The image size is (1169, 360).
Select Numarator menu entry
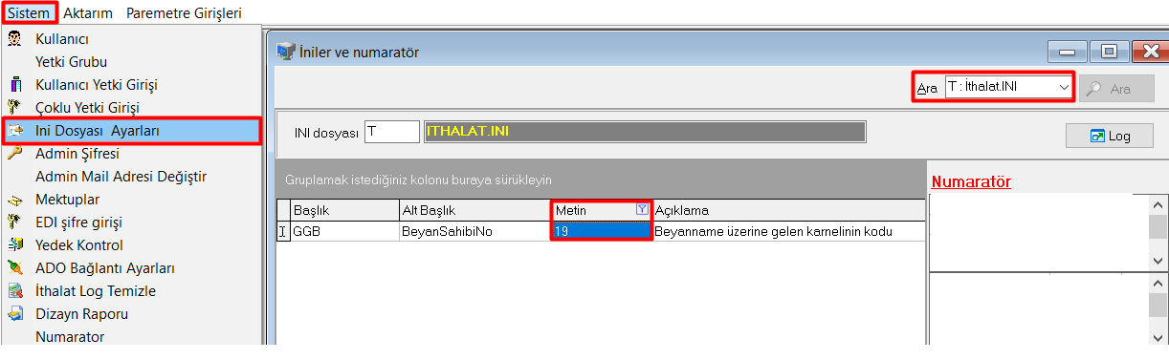click(x=70, y=337)
